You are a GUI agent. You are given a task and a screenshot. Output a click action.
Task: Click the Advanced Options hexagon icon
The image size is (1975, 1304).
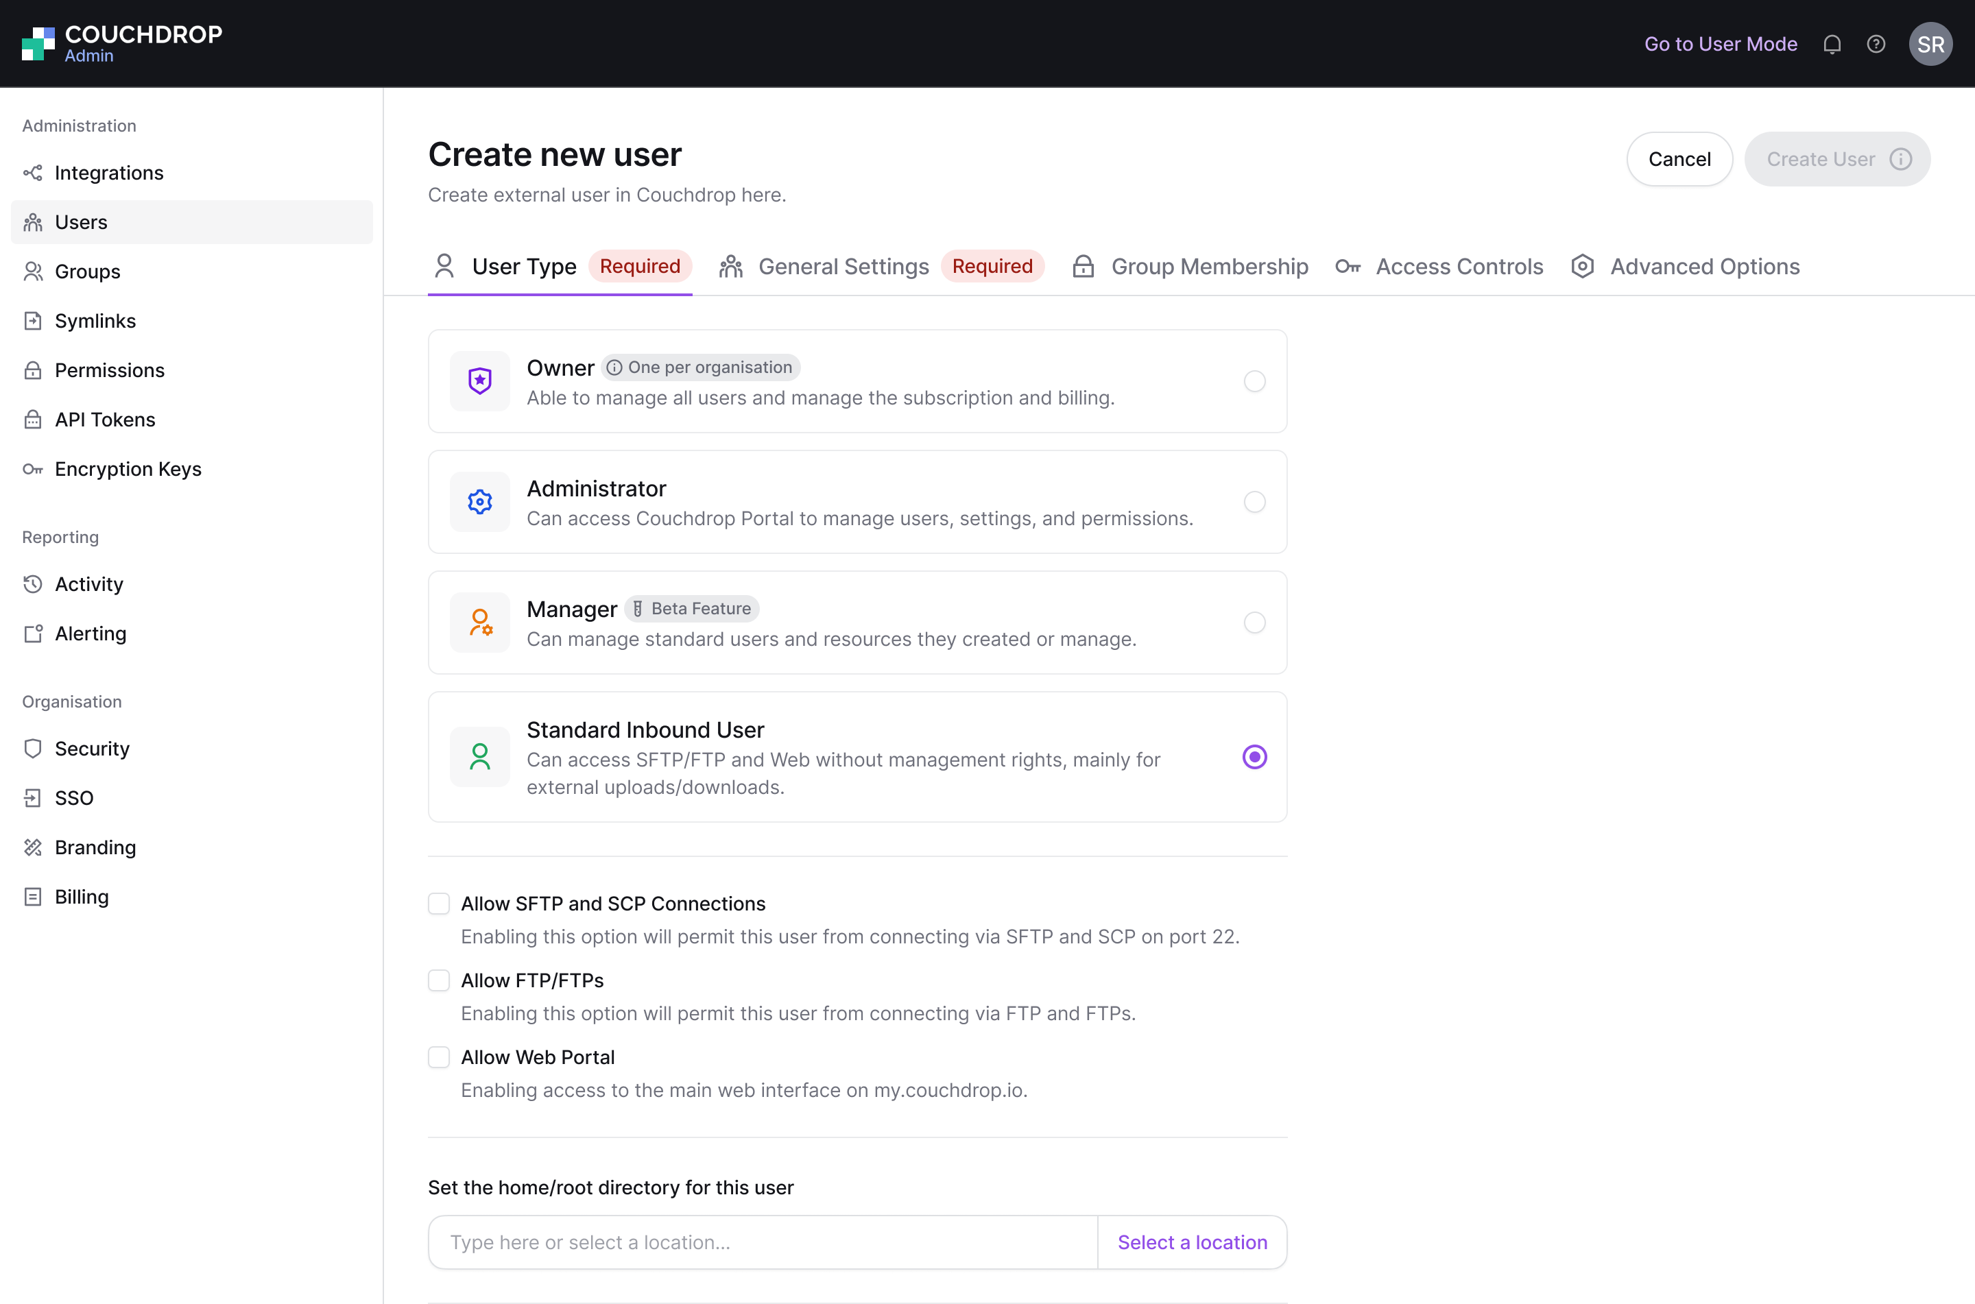(1583, 266)
